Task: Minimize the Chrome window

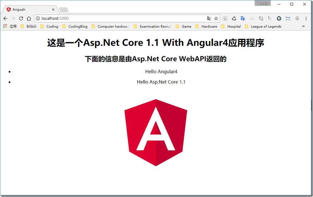Action: (279, 4)
